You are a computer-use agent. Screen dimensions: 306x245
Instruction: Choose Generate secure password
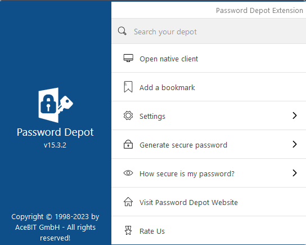pos(209,144)
